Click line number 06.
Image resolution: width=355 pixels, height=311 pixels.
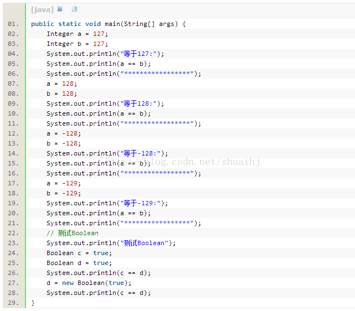coord(13,74)
